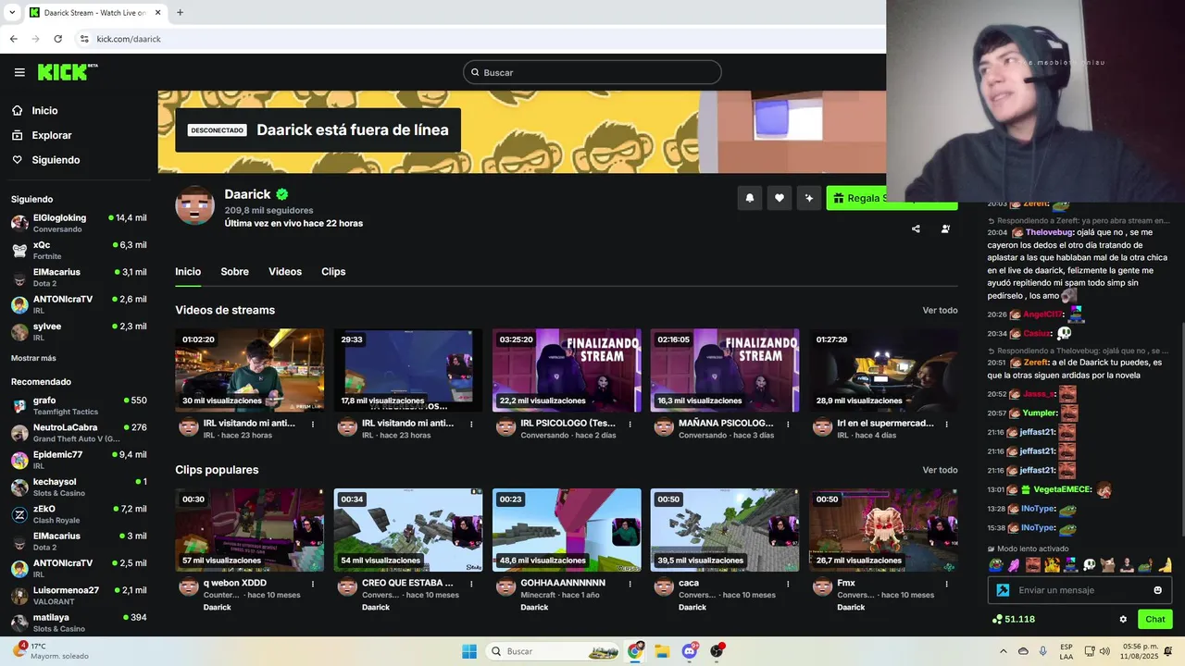Insert the banana emote from quick emotes
Image resolution: width=1185 pixels, height=666 pixels.
(1166, 564)
